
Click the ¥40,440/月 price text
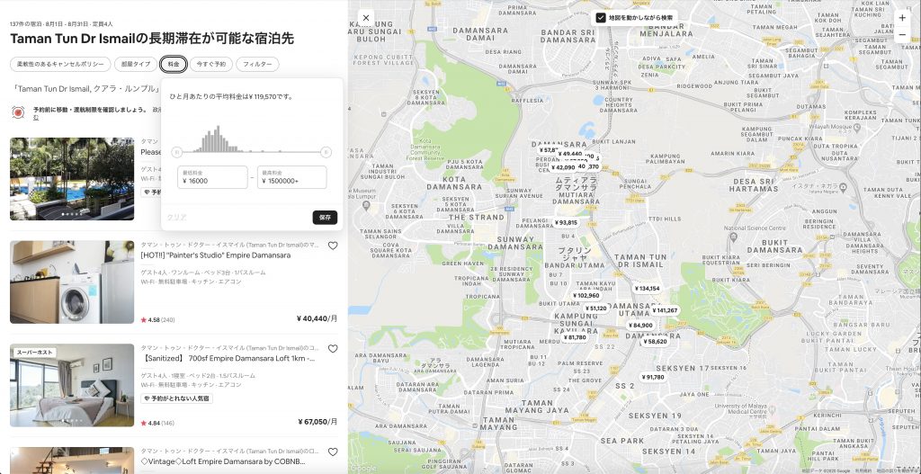[317, 318]
